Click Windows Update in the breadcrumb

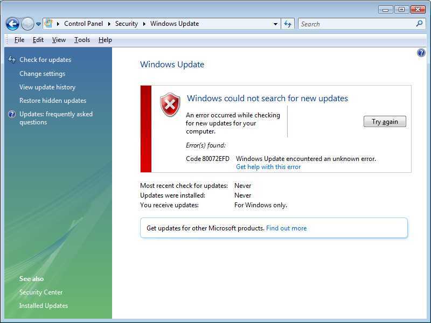pos(175,24)
